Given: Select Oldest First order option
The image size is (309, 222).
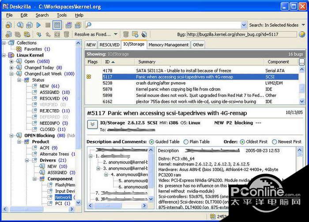Looking at the screenshot, I should point(242,142).
